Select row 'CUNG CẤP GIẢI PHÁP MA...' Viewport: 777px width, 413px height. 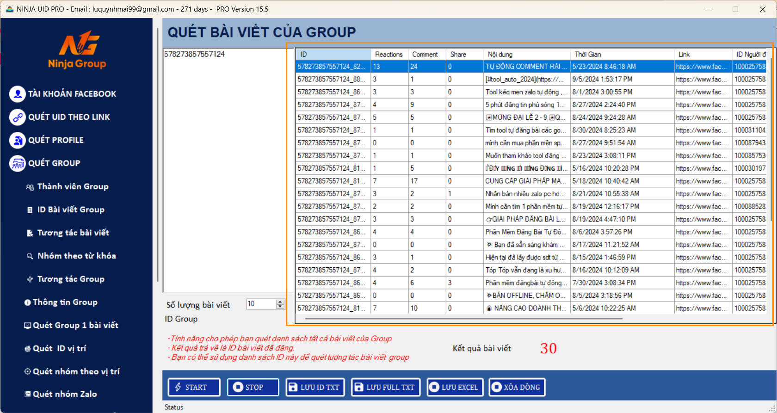[x=531, y=181]
